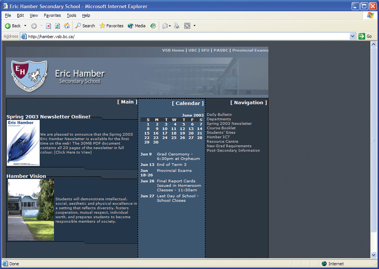Open the Favorites menu
The image size is (379, 269).
click(52, 15)
